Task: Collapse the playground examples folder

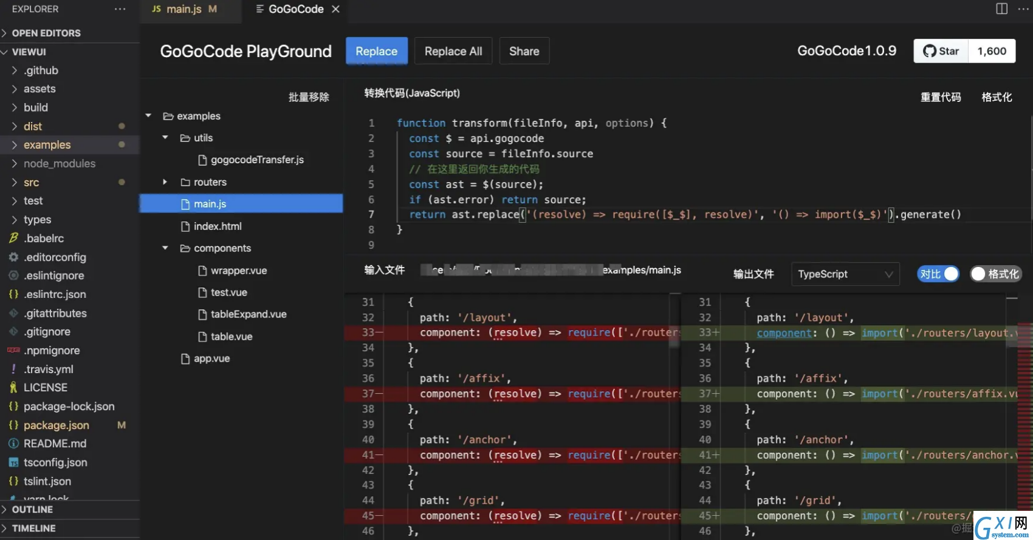Action: pos(148,116)
